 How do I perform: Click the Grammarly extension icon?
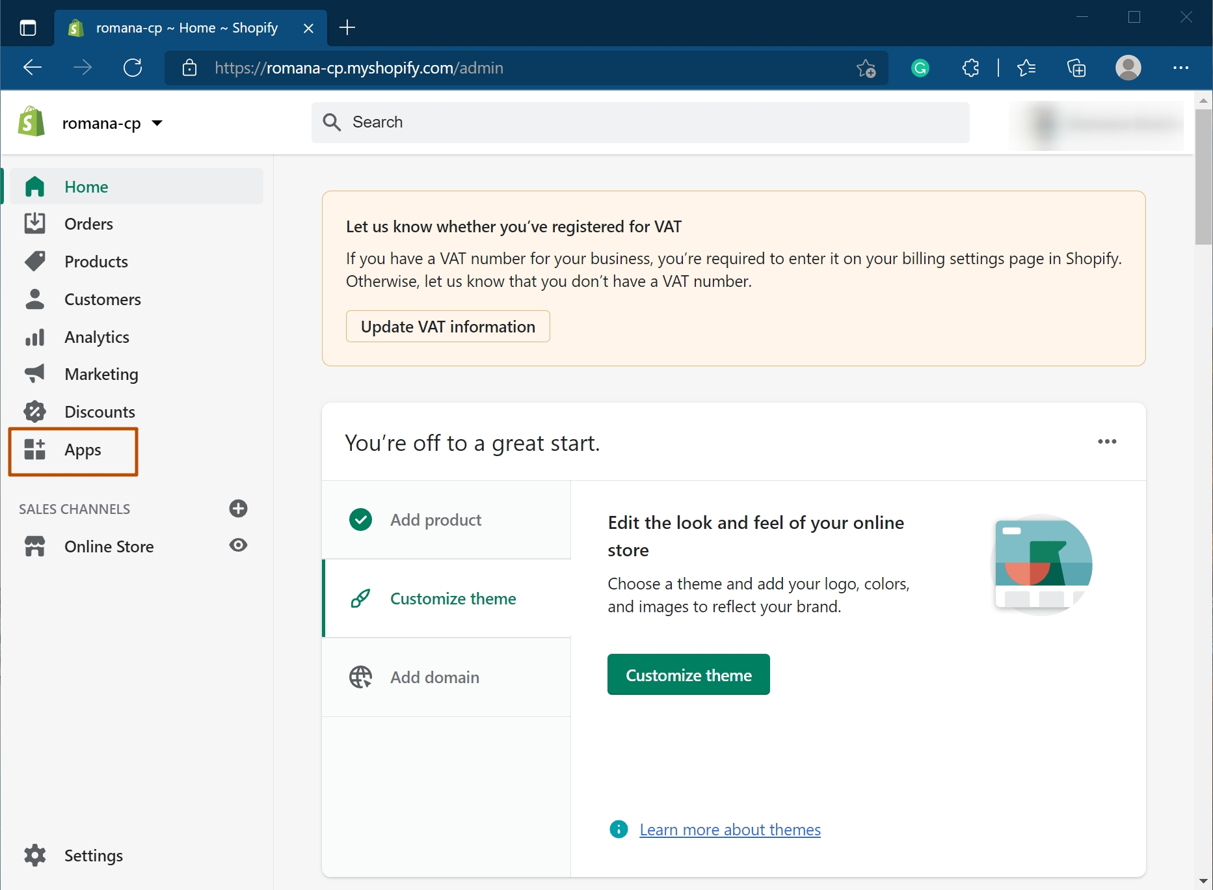(920, 68)
